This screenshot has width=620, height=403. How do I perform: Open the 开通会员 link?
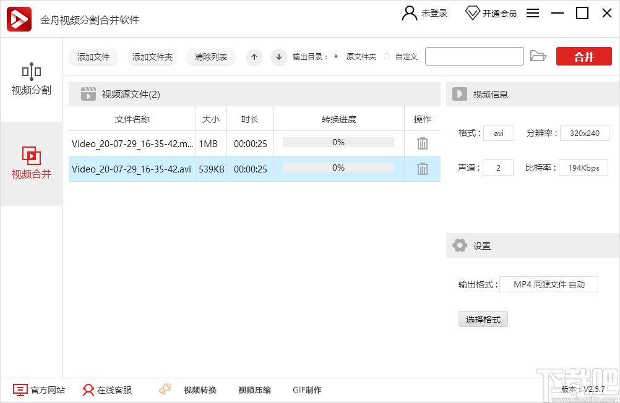tap(499, 14)
